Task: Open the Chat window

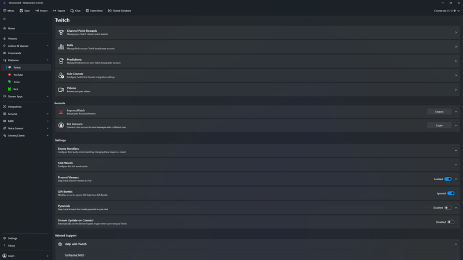Action: point(75,10)
